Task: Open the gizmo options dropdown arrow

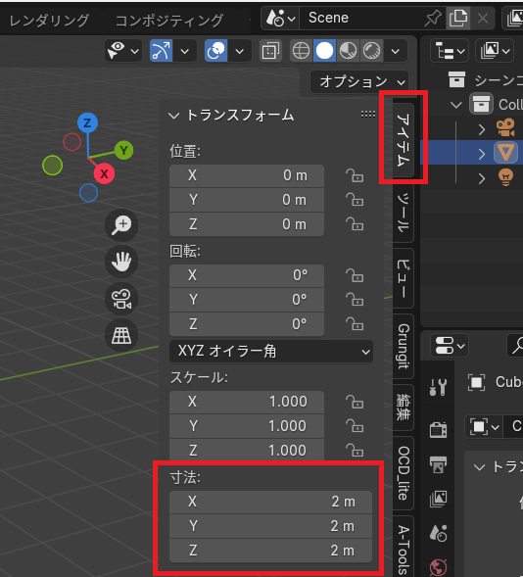Action: click(x=185, y=50)
